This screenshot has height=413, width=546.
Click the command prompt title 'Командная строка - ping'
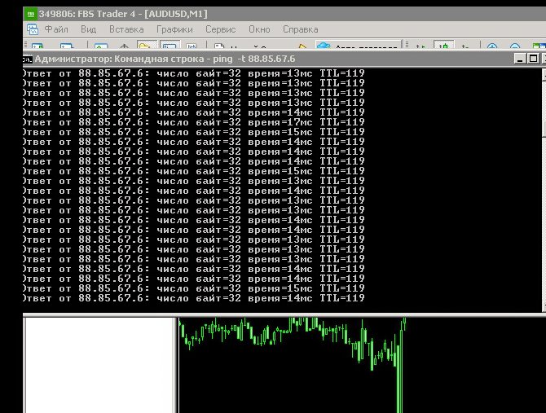(174, 59)
